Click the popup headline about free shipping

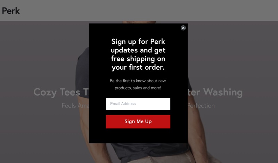click(x=138, y=54)
